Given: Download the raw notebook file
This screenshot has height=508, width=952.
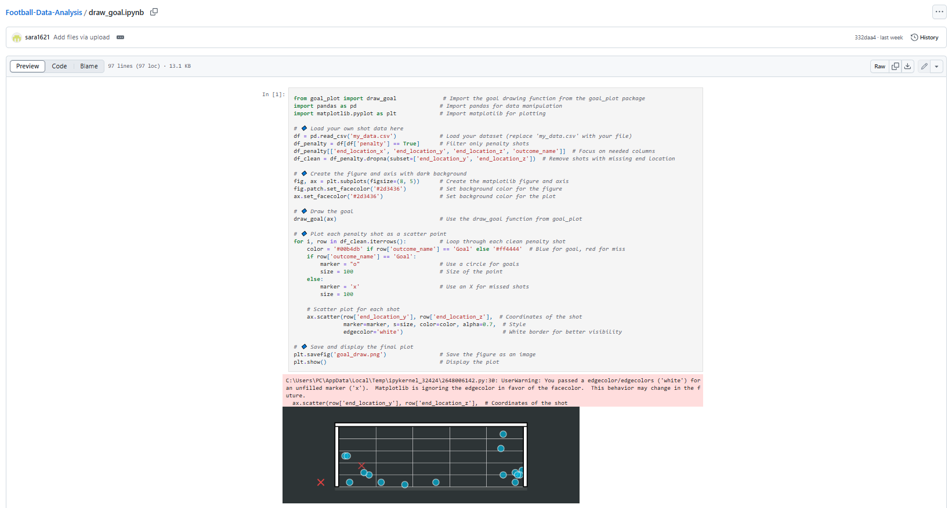Looking at the screenshot, I should point(908,67).
